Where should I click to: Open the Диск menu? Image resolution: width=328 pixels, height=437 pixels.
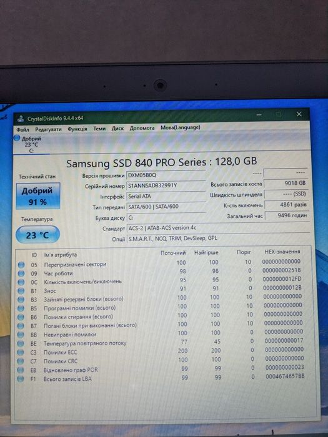pyautogui.click(x=117, y=129)
